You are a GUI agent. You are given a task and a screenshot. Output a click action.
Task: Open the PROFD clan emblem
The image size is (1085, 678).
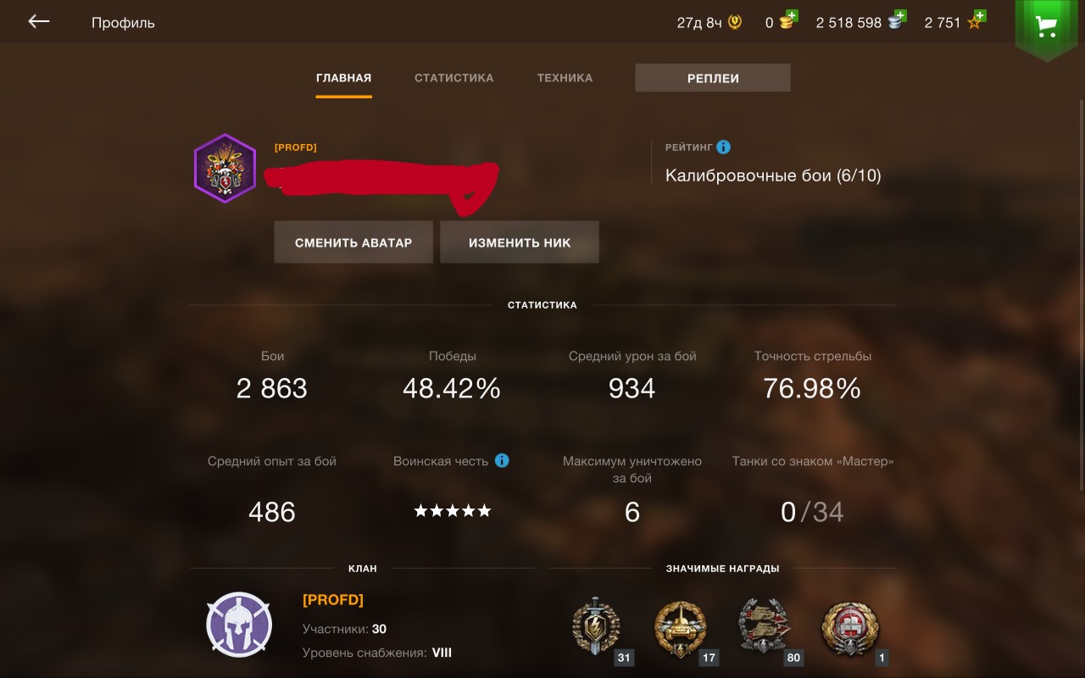click(x=239, y=625)
